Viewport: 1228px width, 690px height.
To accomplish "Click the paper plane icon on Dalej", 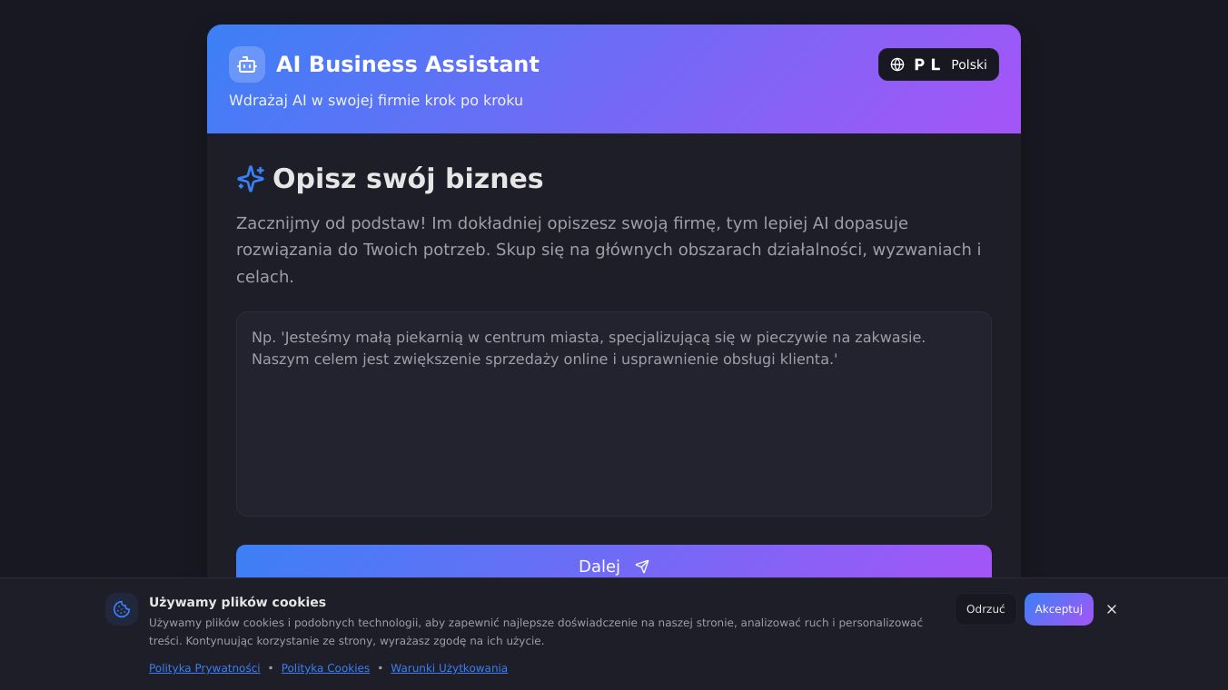I will (642, 567).
